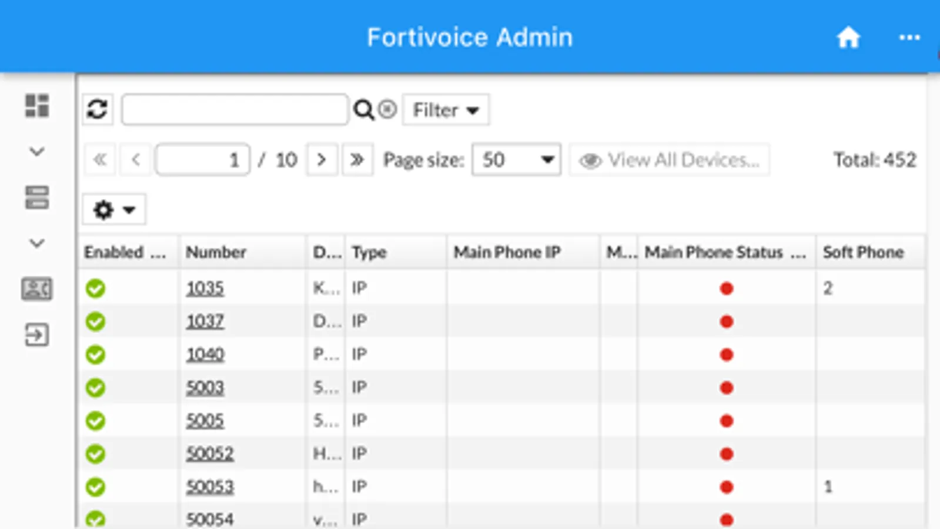Click the Total: 452 label
Screen dimensions: 940x529
pyautogui.click(x=875, y=160)
